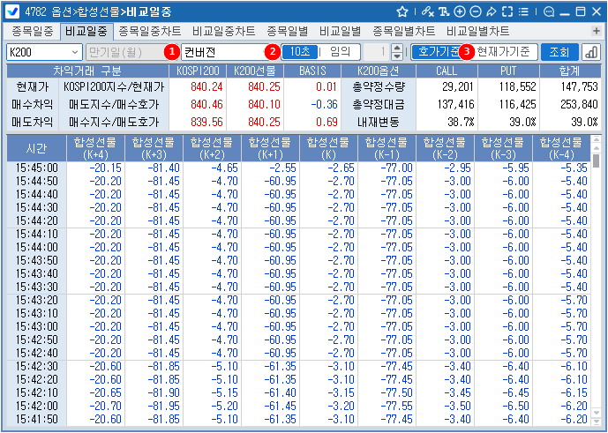Viewport: 608px width, 433px height.
Task: Open the chart icon next to 조회
Action: [x=589, y=51]
